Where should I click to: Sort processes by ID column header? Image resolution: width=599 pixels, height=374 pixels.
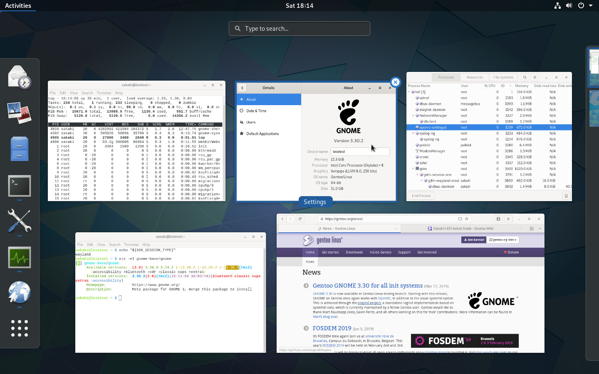506,86
